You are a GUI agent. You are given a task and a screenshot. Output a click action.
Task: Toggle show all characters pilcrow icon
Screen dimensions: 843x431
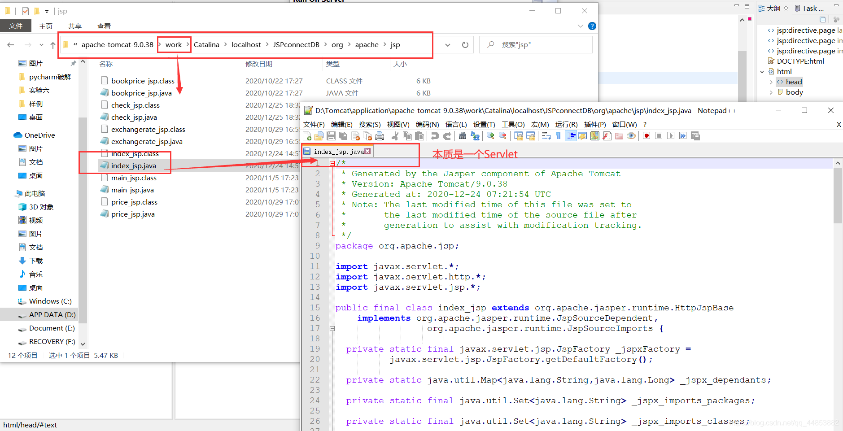click(x=558, y=136)
